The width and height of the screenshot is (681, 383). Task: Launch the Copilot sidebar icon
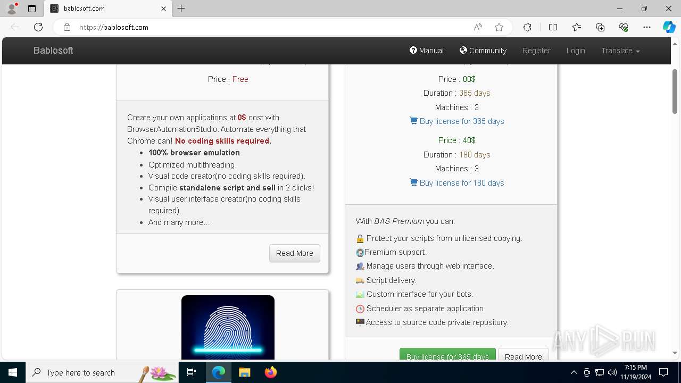[x=669, y=27]
